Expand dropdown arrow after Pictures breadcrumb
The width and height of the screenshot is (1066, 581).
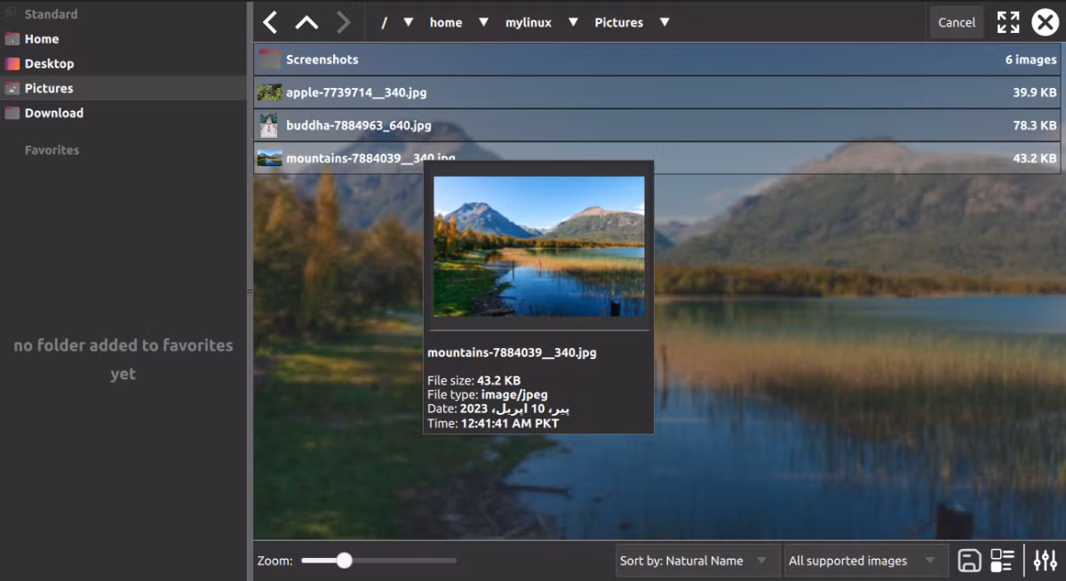click(x=664, y=22)
